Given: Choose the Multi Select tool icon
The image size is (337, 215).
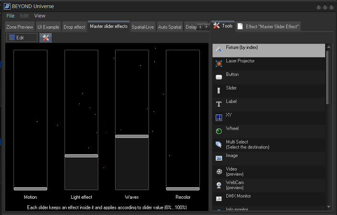Looking at the screenshot, I should [x=219, y=145].
